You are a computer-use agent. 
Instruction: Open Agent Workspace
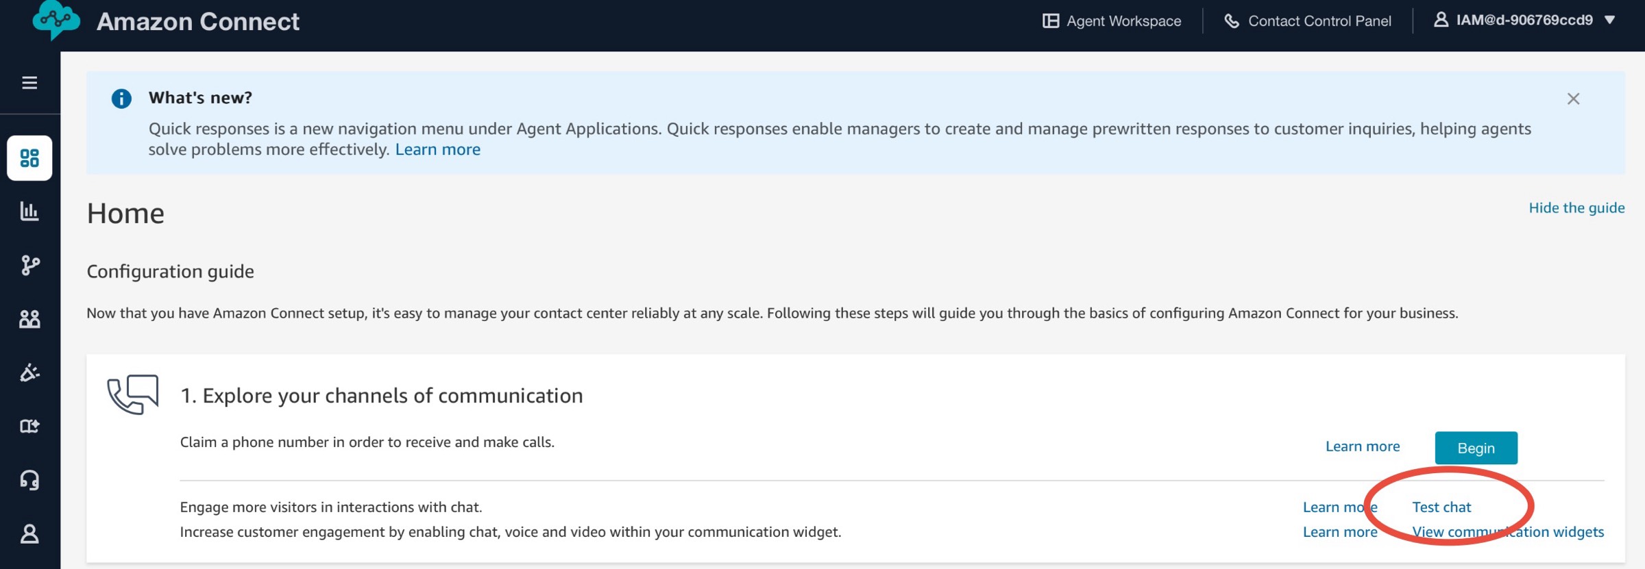(1112, 21)
